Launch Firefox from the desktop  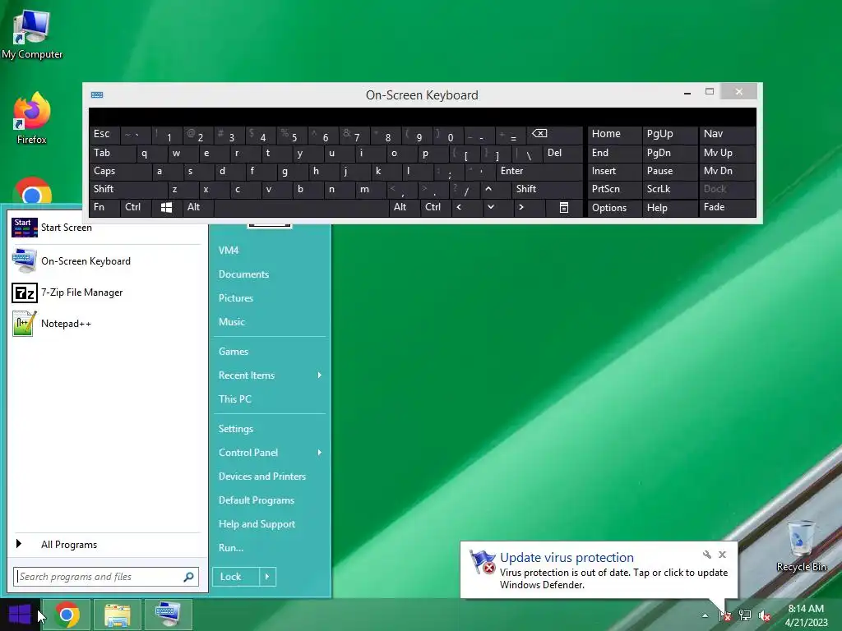coord(32,118)
